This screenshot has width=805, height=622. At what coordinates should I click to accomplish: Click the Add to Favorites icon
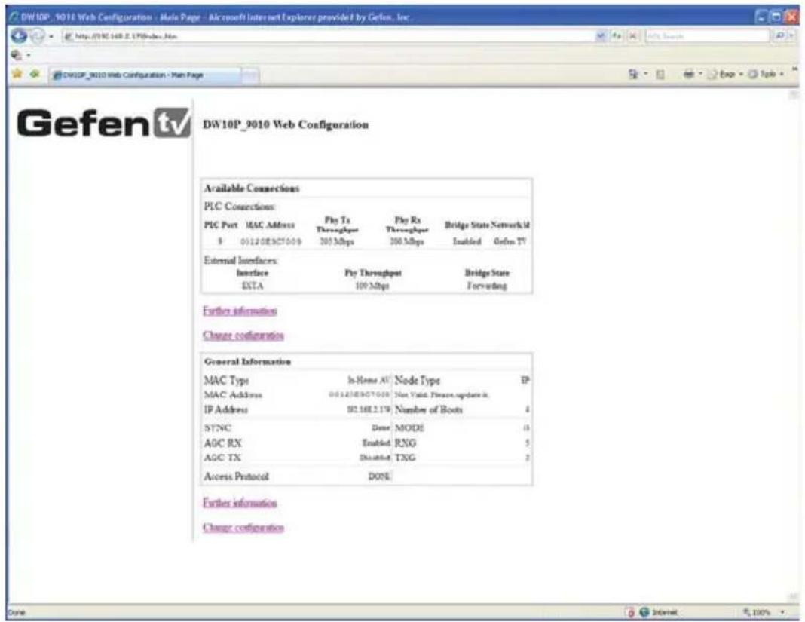pyautogui.click(x=35, y=74)
